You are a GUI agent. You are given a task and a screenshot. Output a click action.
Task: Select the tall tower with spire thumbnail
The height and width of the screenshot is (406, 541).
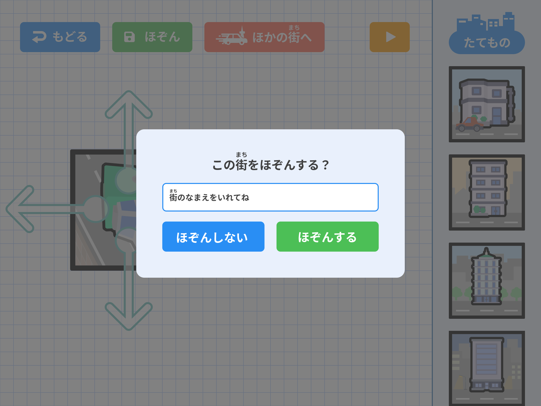point(487,281)
